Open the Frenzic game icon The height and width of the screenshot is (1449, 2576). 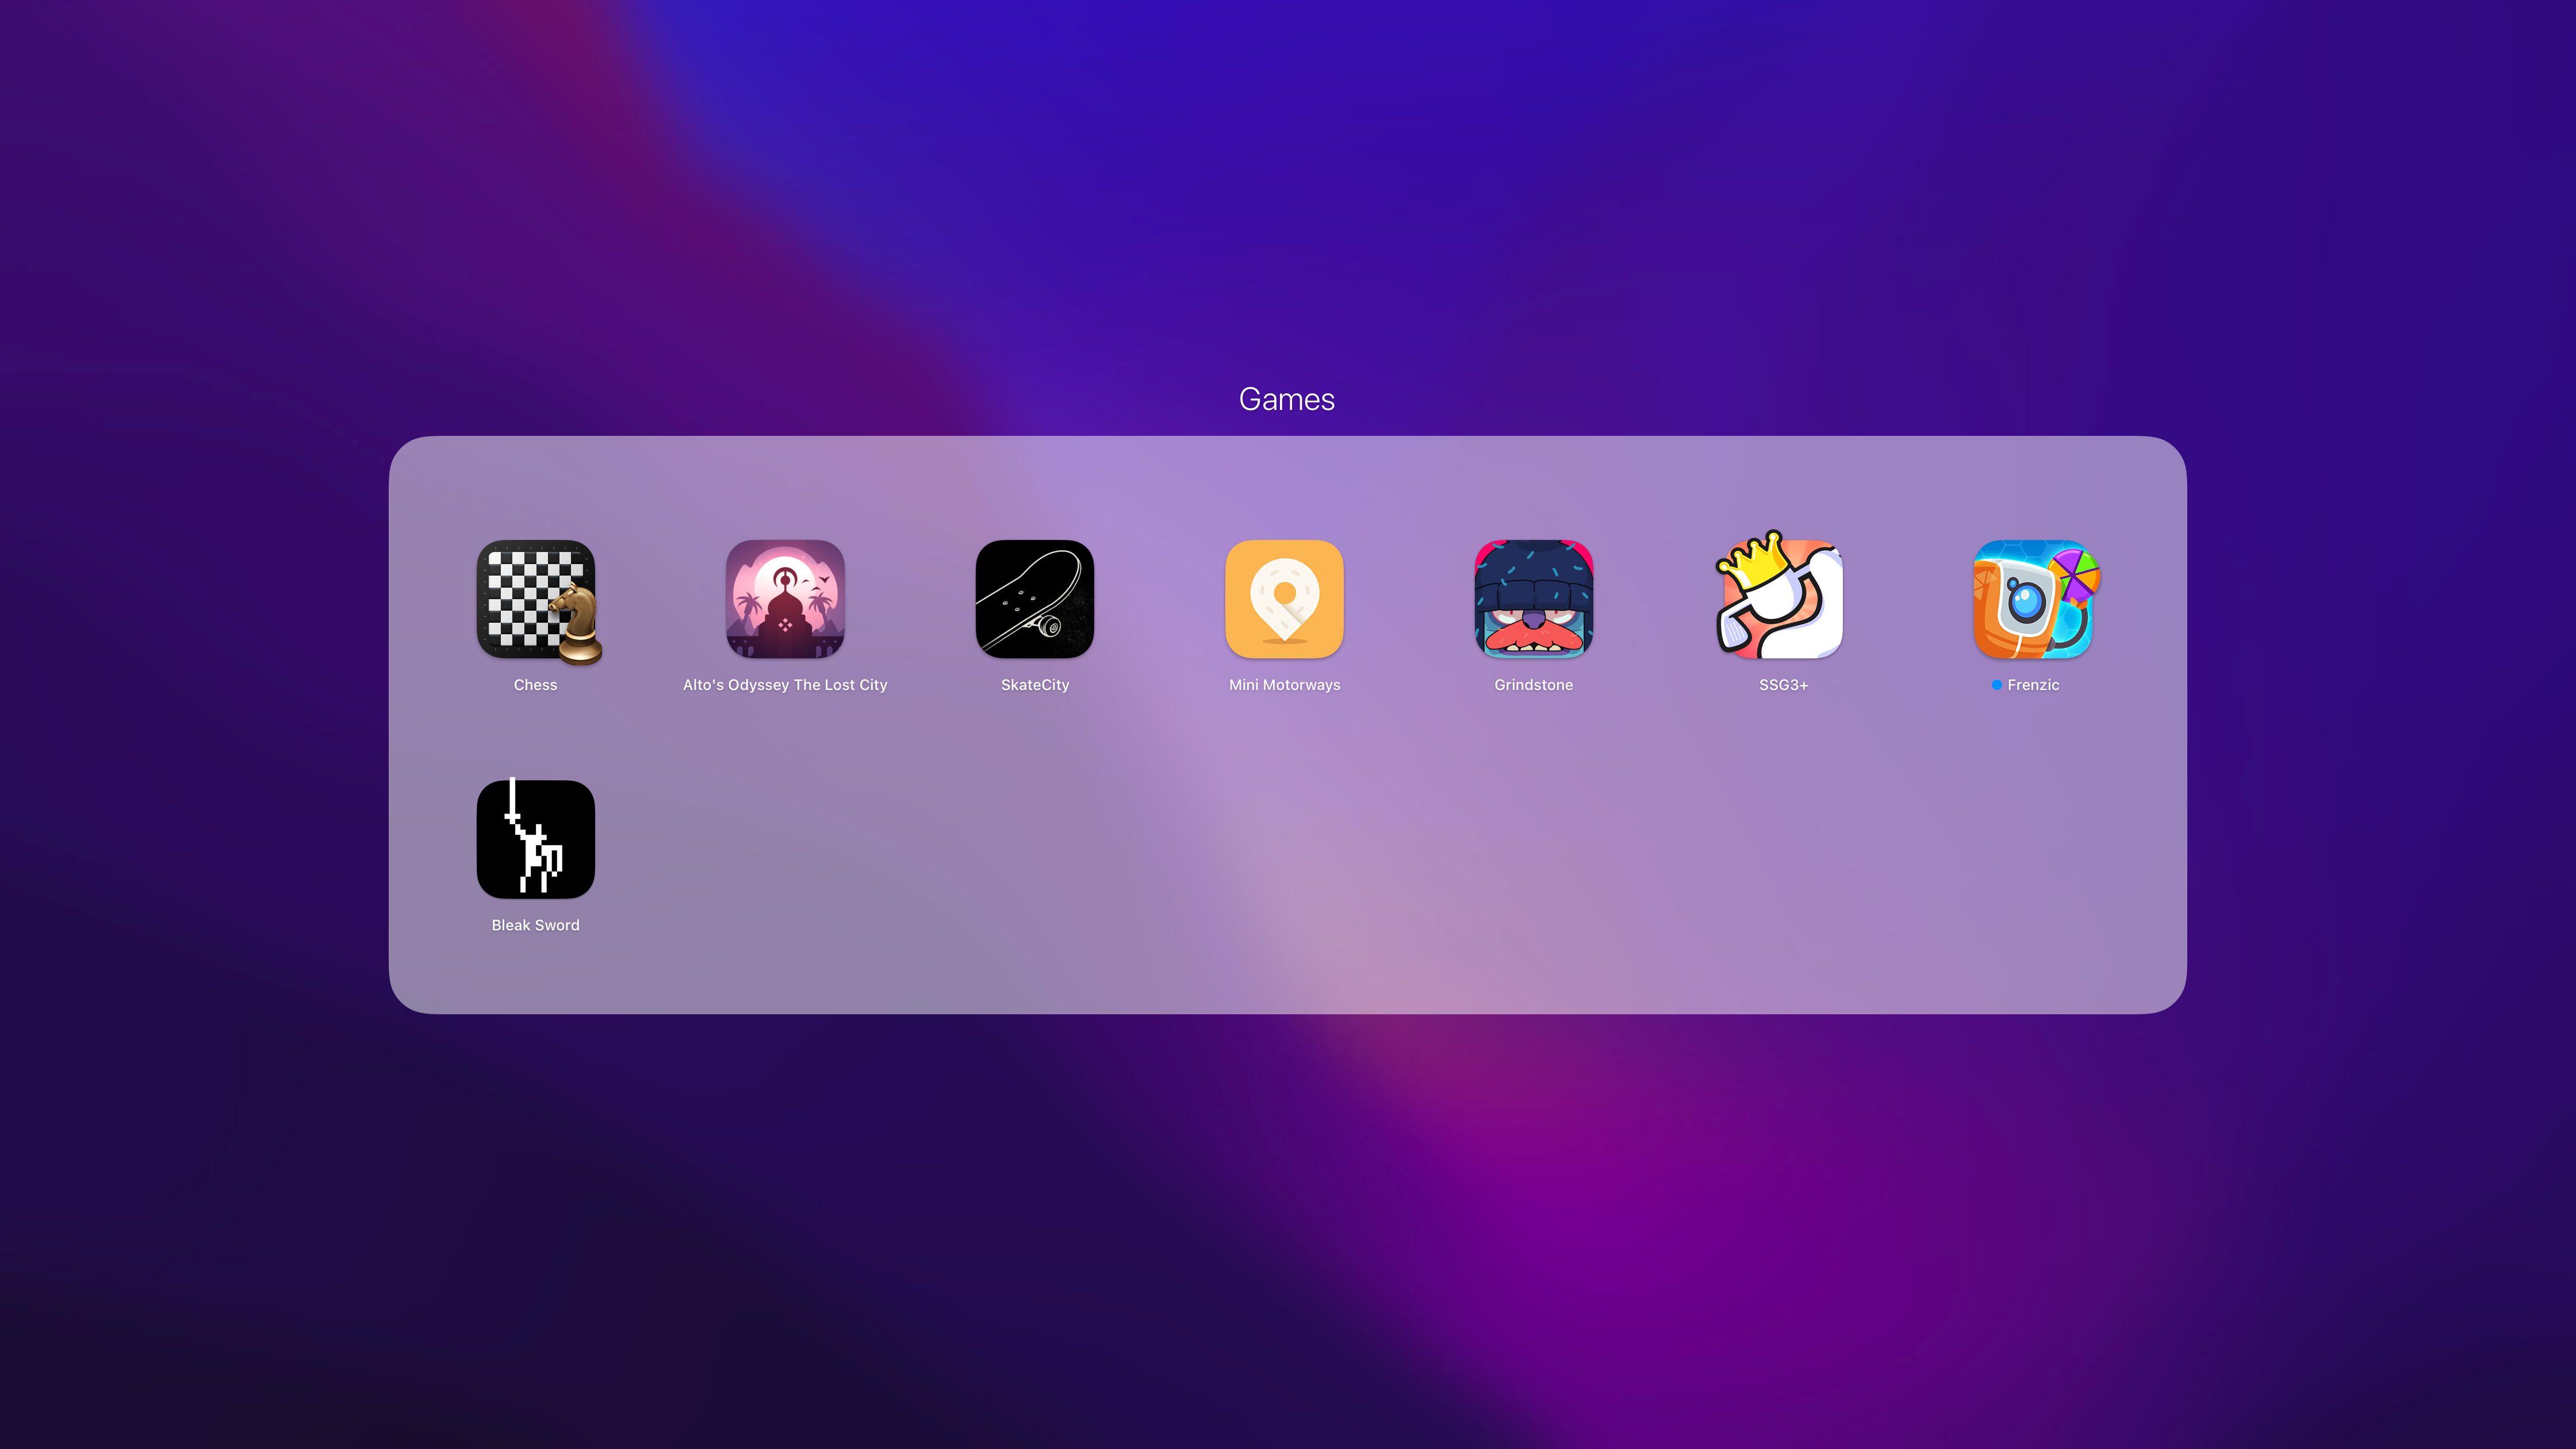point(2032,599)
